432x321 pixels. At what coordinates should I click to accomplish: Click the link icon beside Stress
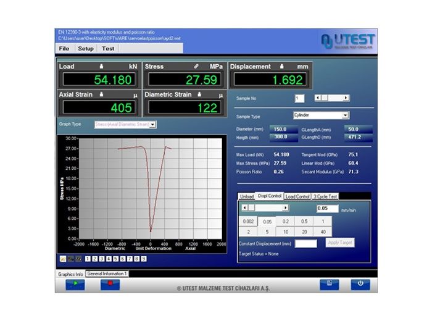[x=196, y=66]
